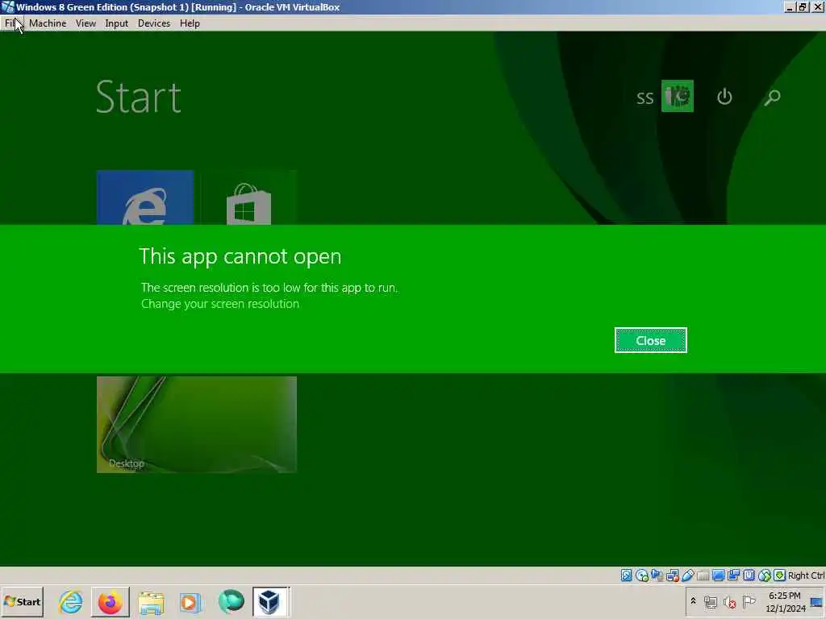Click the host Start button on the taskbar
Screen dimensions: 826x619
coord(22,601)
